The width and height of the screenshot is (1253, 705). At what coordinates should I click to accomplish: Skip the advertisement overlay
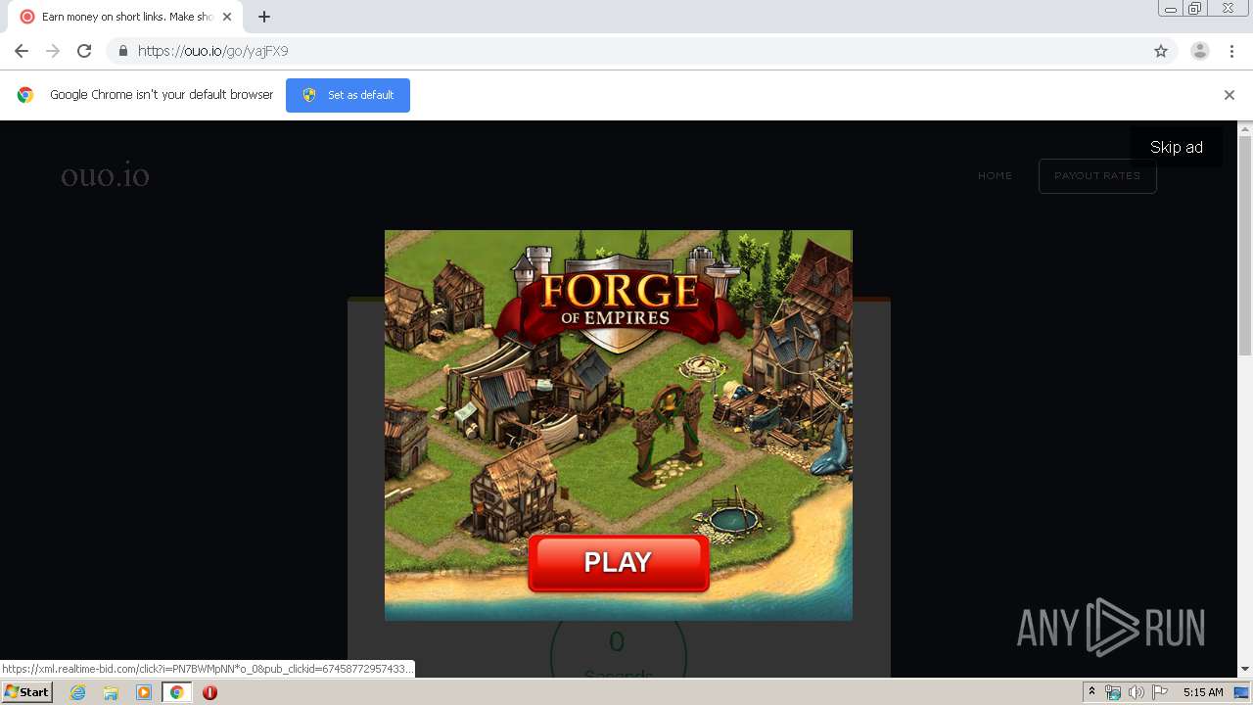click(1177, 147)
